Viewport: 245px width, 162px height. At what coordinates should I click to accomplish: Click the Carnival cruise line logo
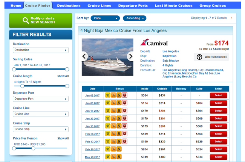pyautogui.click(x=154, y=42)
